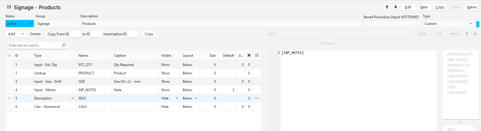Viewport: 481px width, 131px height.
Task: Click row indicator arrow for row 5
Action: (9, 98)
